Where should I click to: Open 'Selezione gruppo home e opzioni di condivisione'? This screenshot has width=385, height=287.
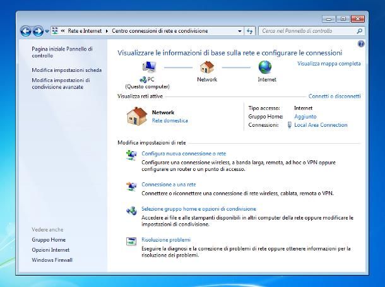pyautogui.click(x=199, y=209)
